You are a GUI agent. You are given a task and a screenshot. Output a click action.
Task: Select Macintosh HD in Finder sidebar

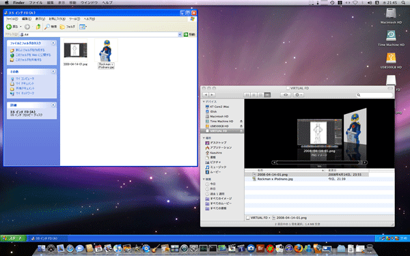click(219, 117)
